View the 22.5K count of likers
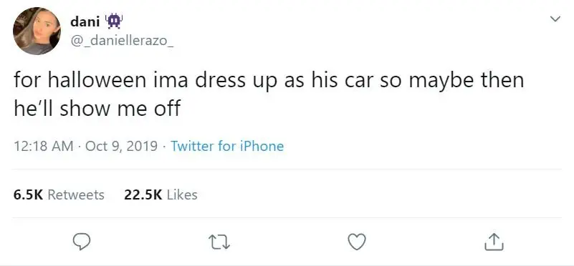 (x=143, y=194)
